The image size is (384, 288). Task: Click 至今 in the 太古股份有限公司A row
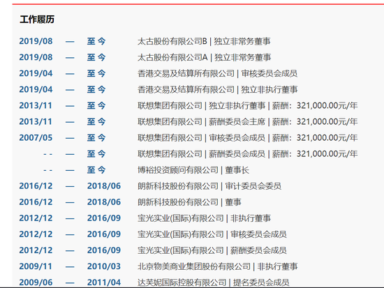point(96,57)
